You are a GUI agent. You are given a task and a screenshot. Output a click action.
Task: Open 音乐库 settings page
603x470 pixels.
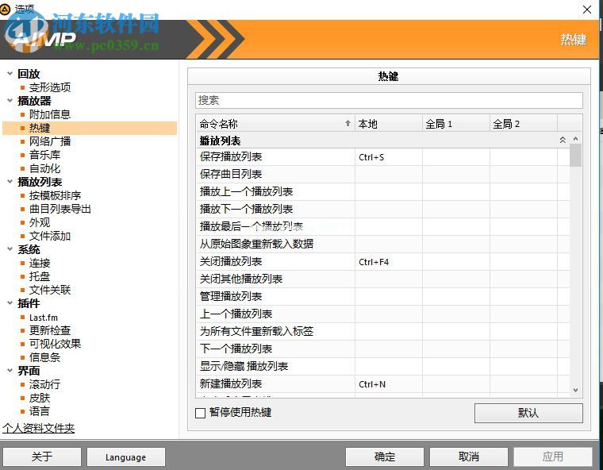(x=44, y=155)
